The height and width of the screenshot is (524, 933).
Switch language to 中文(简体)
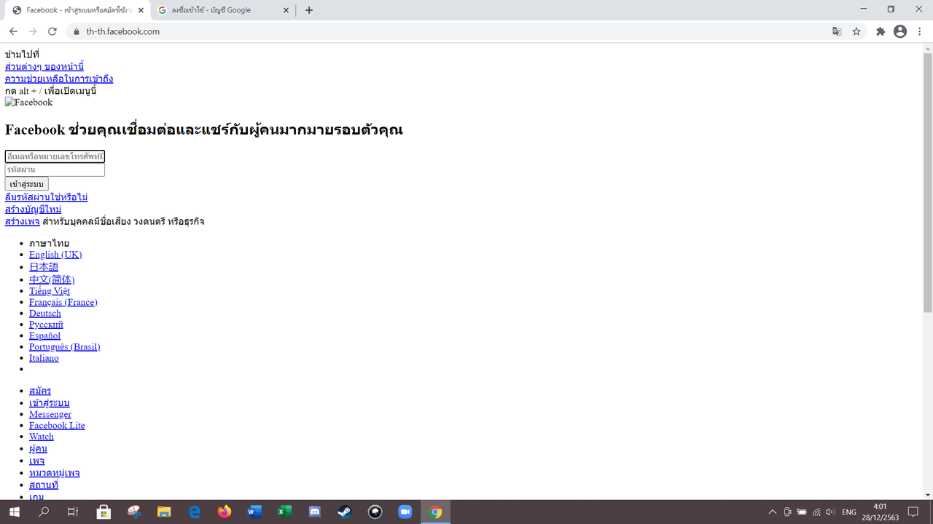(x=52, y=279)
